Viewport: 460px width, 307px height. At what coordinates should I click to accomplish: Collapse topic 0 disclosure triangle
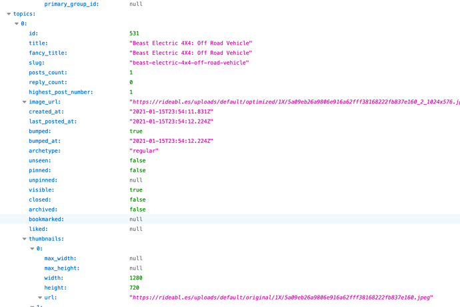17,23
